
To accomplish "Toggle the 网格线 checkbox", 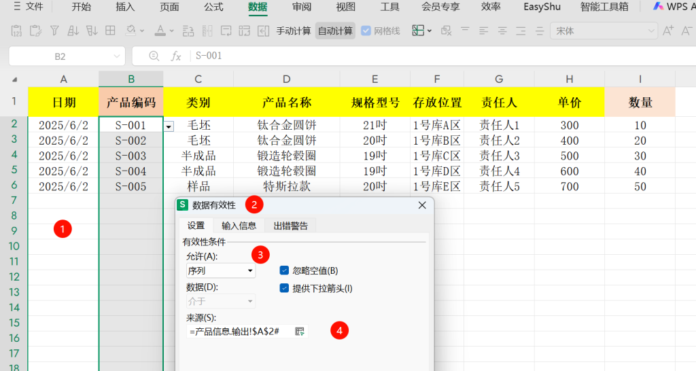I will pyautogui.click(x=366, y=31).
